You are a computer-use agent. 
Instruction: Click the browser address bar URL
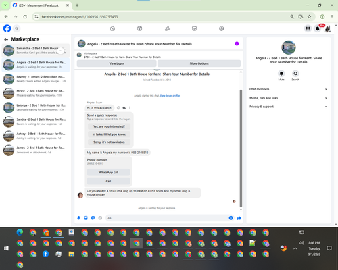tap(80, 17)
